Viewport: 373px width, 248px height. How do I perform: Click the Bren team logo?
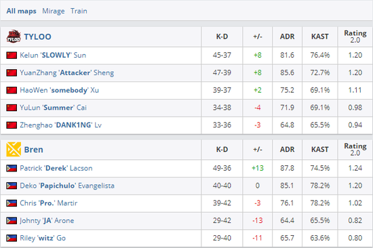tap(14, 149)
